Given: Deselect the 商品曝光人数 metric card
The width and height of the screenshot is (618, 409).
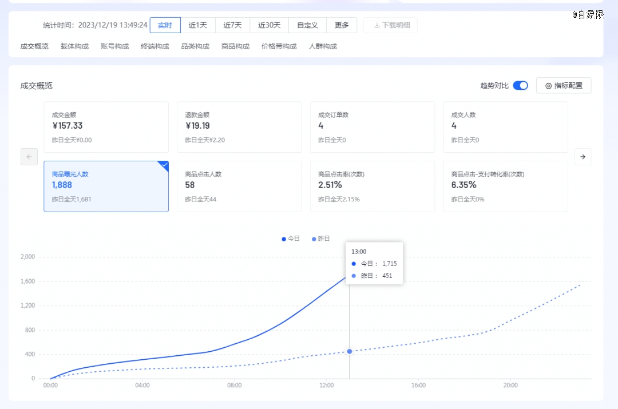Looking at the screenshot, I should (x=106, y=186).
